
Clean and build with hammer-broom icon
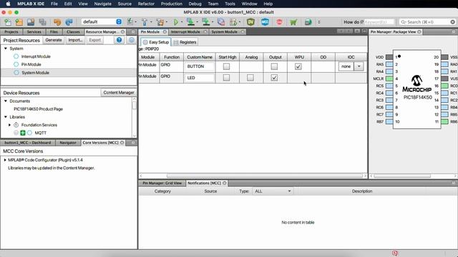point(160,22)
